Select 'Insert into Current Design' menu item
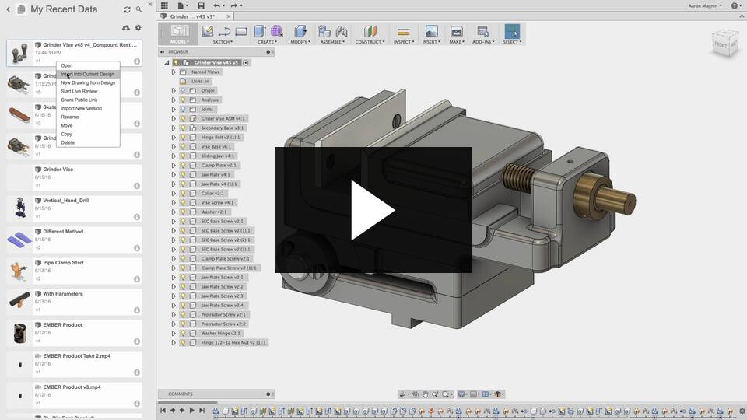 (87, 74)
